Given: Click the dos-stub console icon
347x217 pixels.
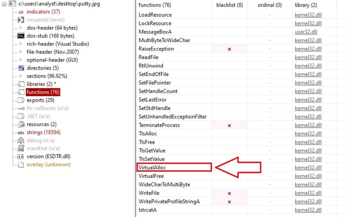Looking at the screenshot, I should 21,36.
